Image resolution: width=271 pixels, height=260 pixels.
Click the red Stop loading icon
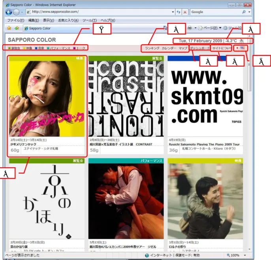pyautogui.click(x=185, y=12)
